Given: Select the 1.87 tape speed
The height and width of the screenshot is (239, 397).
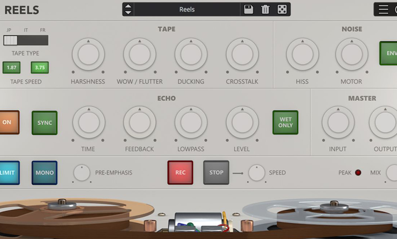Looking at the screenshot, I should pyautogui.click(x=11, y=67).
